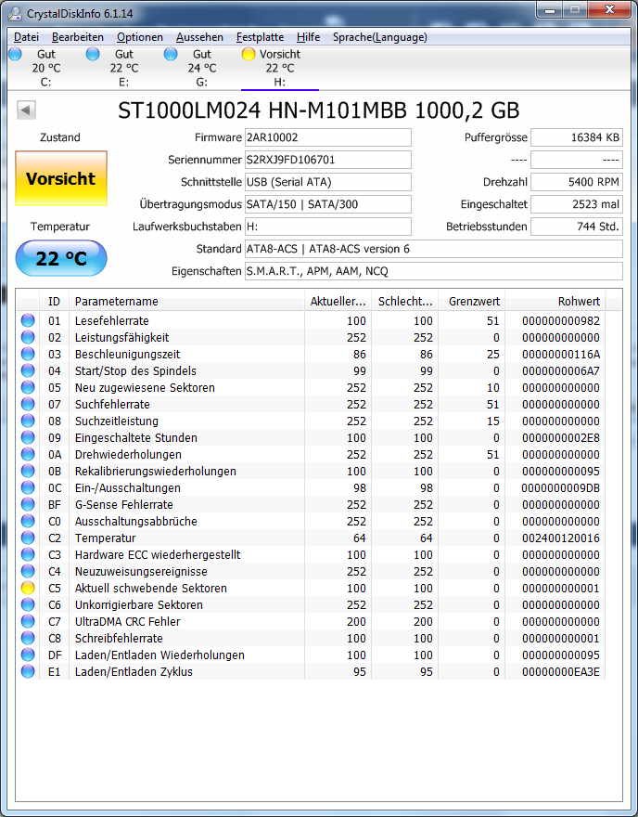Viewport: 638px width, 817px height.
Task: Click the Standard field ATA8-ACS
Action: click(433, 249)
